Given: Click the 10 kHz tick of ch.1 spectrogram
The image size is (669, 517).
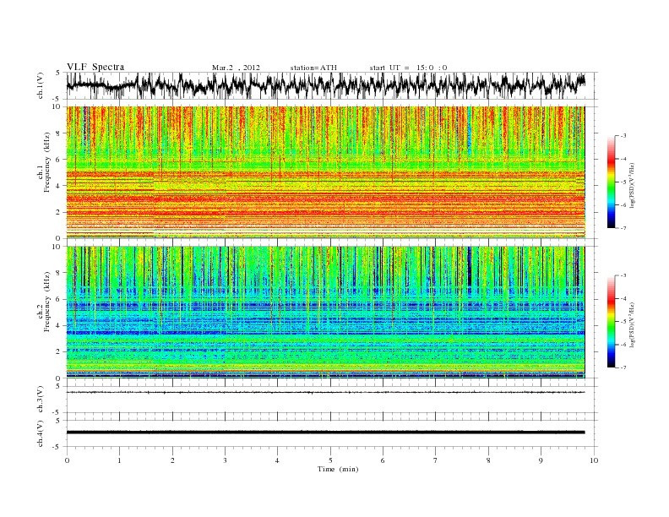Looking at the screenshot, I should pos(57,106).
